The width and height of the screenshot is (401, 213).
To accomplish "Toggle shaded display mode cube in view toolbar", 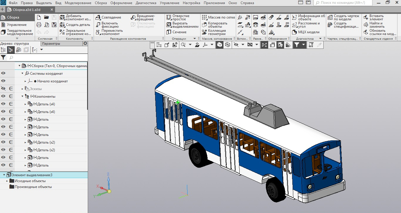I will tap(219, 45).
